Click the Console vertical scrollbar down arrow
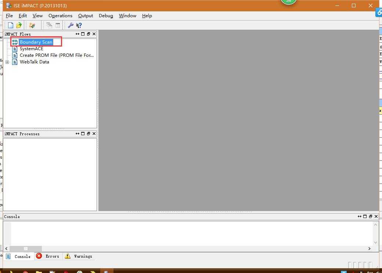 tap(375, 243)
